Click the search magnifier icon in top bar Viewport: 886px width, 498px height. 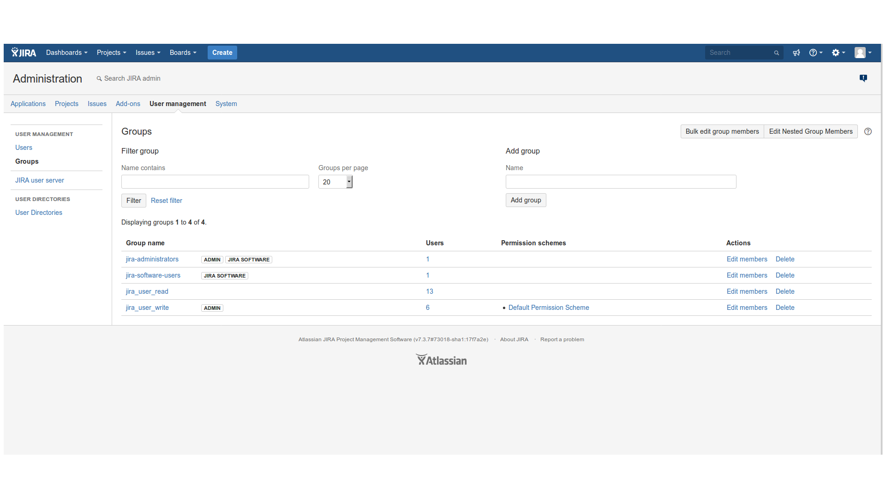tap(777, 53)
